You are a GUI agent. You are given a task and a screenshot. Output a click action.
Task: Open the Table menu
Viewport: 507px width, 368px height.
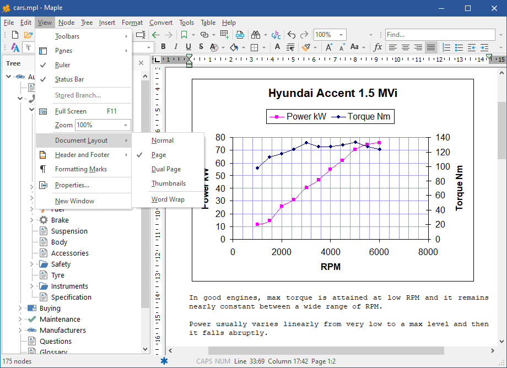click(x=208, y=23)
